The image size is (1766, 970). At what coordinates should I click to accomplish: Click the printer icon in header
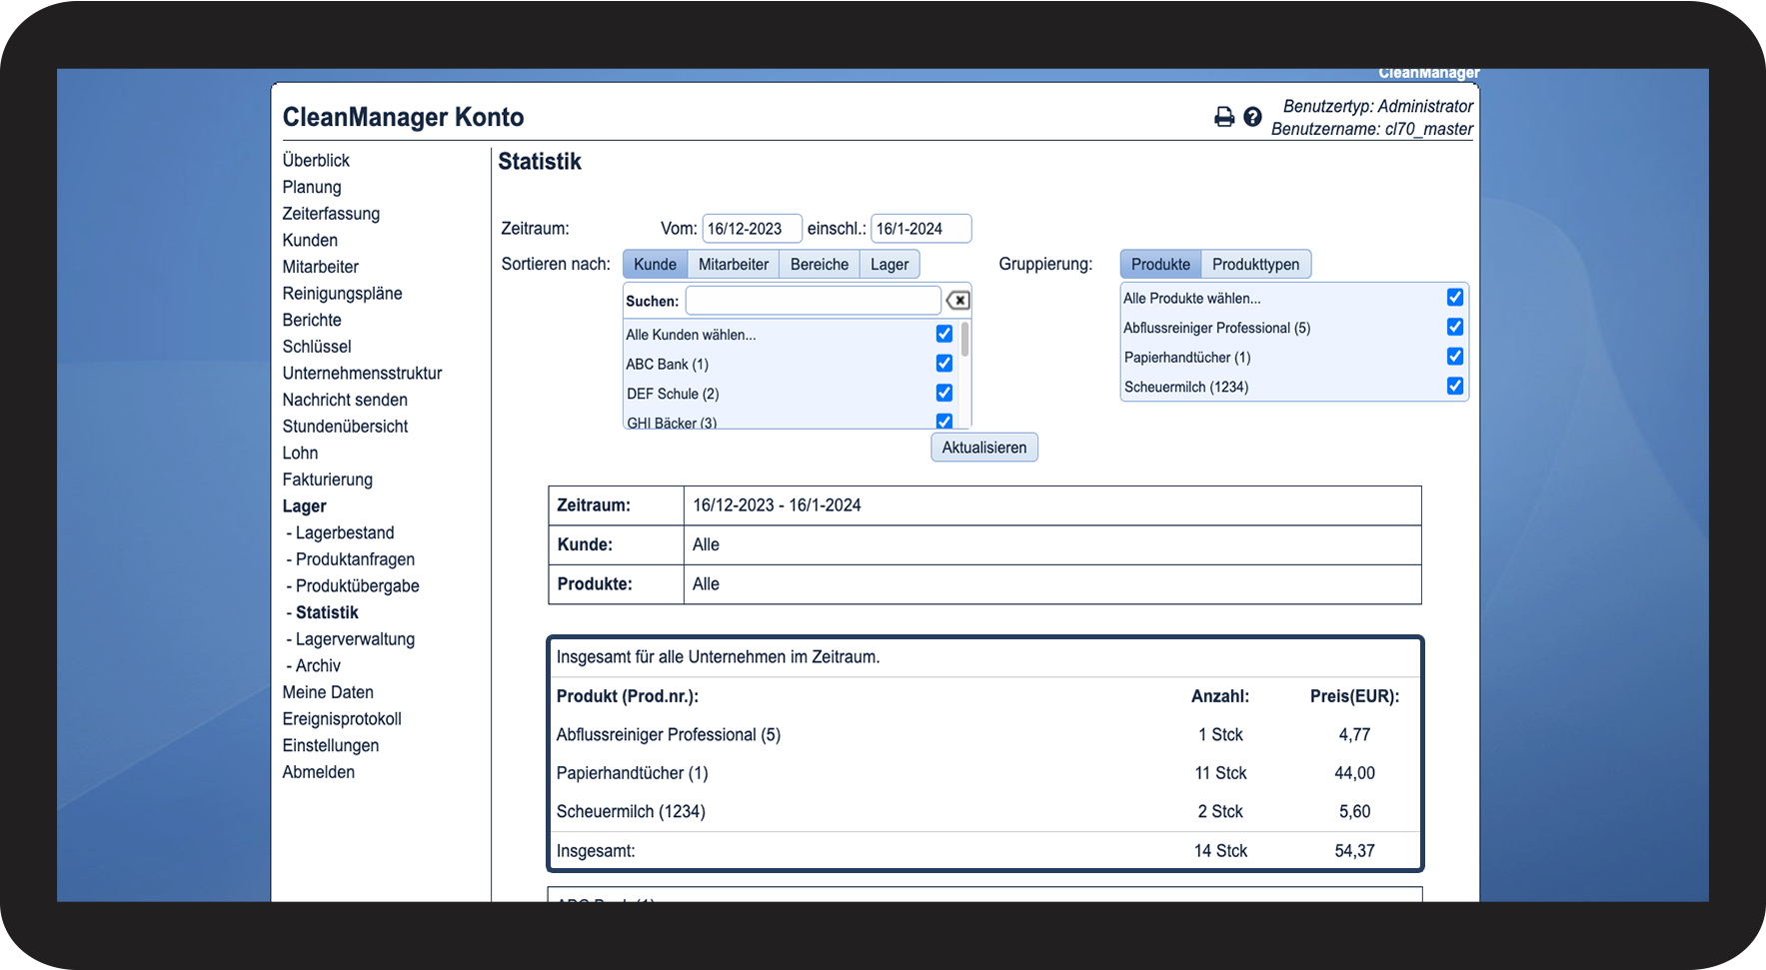pos(1223,117)
